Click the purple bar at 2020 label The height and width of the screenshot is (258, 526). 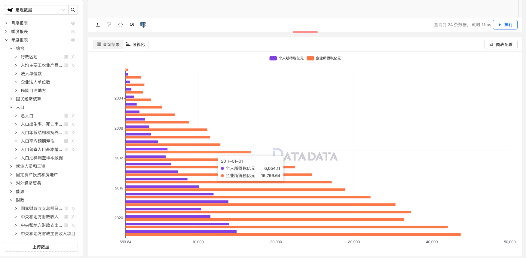coord(168,217)
